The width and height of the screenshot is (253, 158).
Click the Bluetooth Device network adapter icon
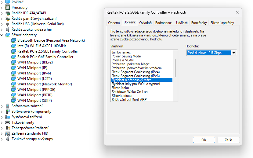tap(13, 40)
